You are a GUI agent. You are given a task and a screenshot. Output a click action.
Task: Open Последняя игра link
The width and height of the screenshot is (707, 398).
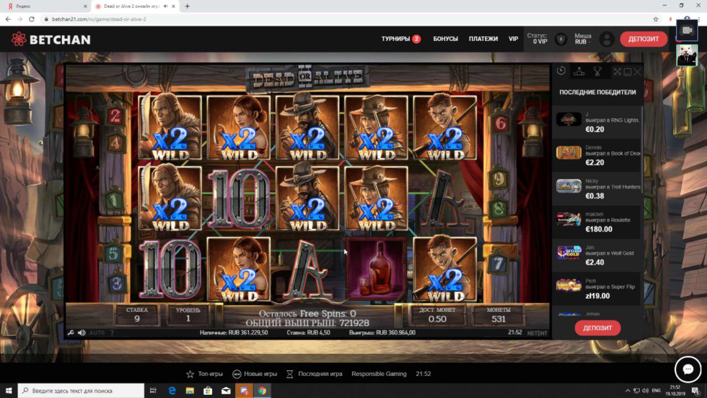click(x=314, y=374)
